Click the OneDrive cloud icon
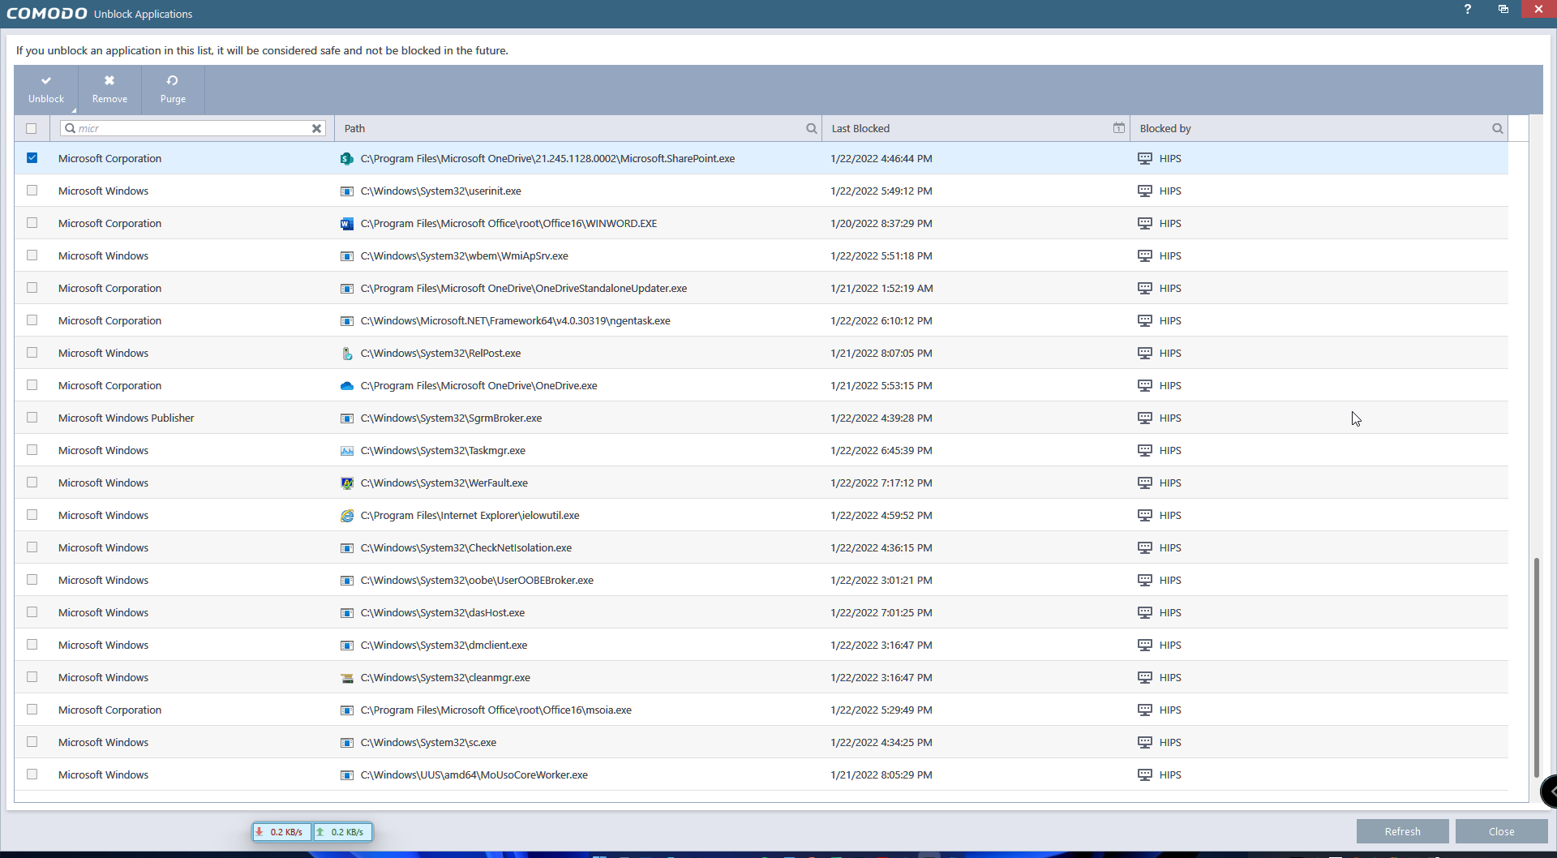 coord(347,386)
